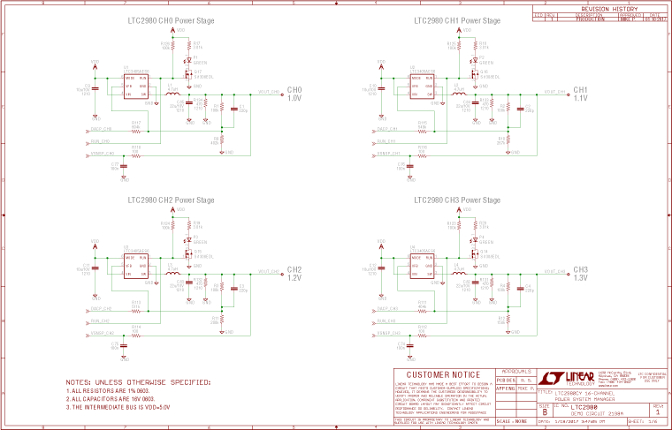This screenshot has height=430, width=672.
Task: Select the P4 GREEN LED symbol
Action: pos(475,240)
